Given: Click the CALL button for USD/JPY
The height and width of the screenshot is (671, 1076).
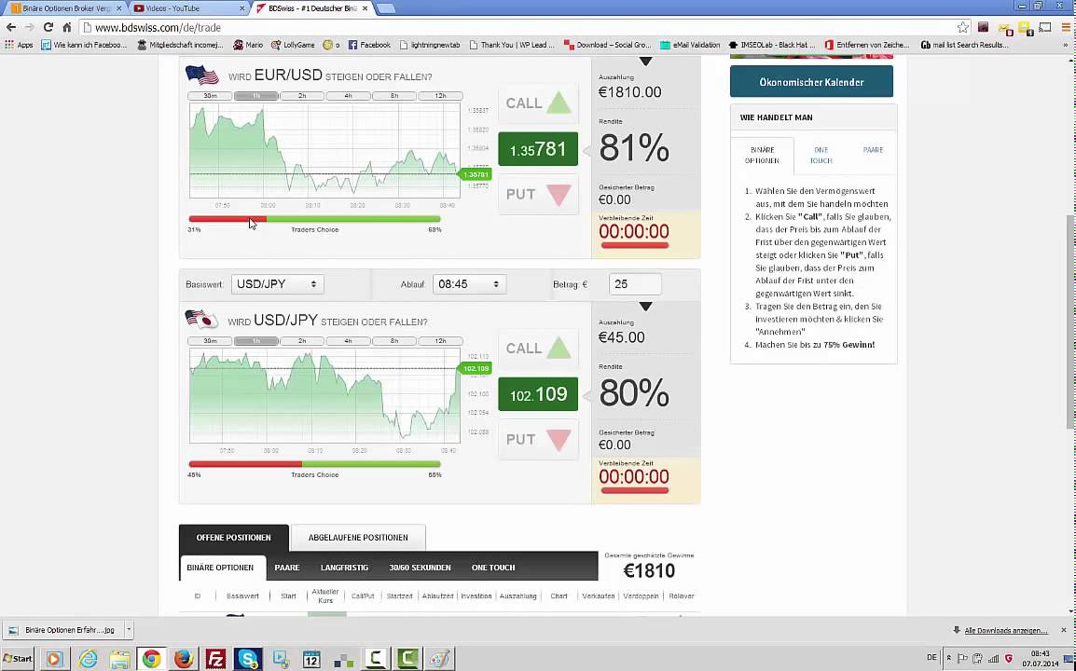Looking at the screenshot, I should coord(538,348).
